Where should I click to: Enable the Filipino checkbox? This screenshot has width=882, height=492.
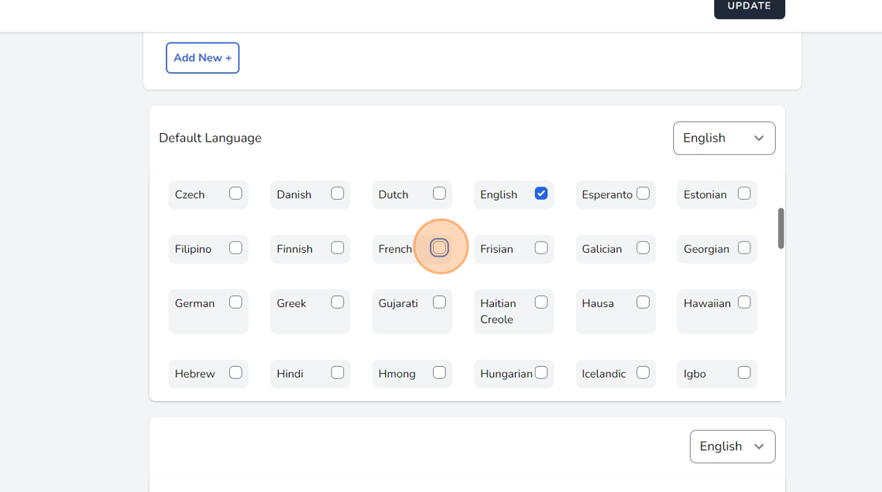pyautogui.click(x=235, y=247)
